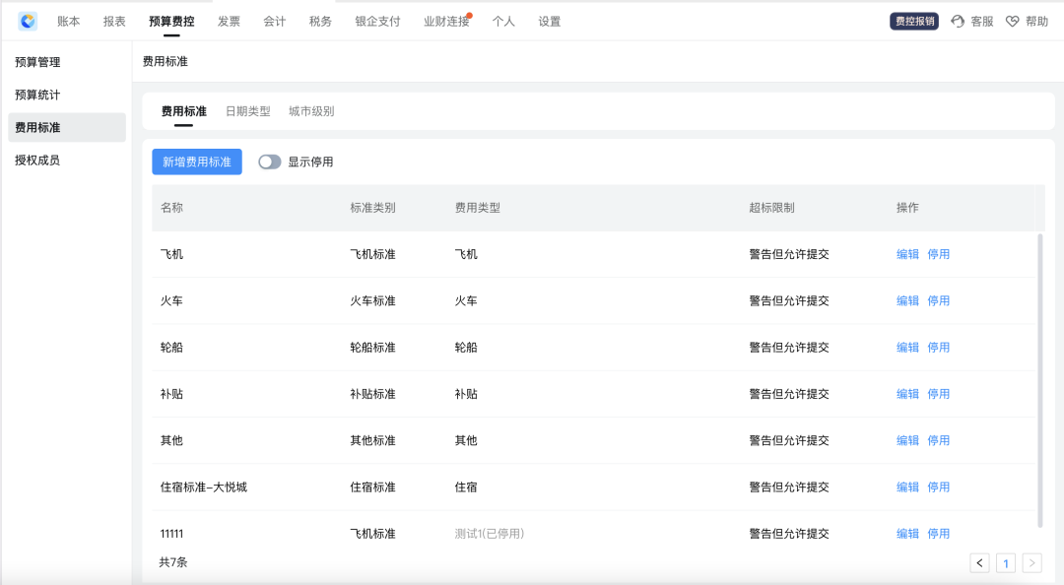The width and height of the screenshot is (1064, 585).
Task: Click the app logo icon
Action: point(28,21)
